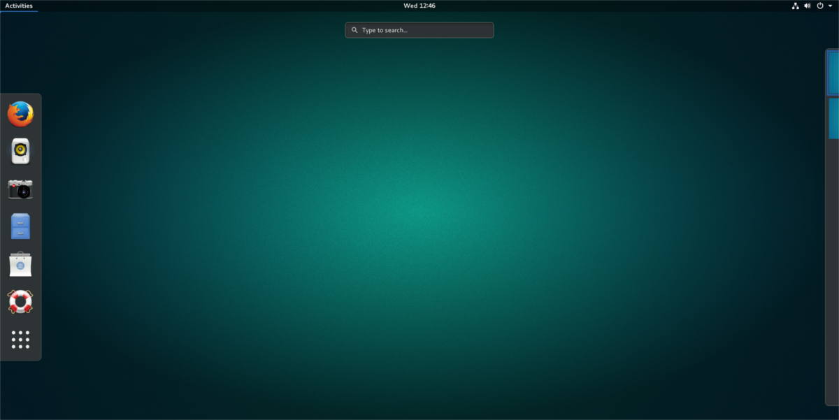
Task: Open the camera screenshot application
Action: (x=20, y=189)
